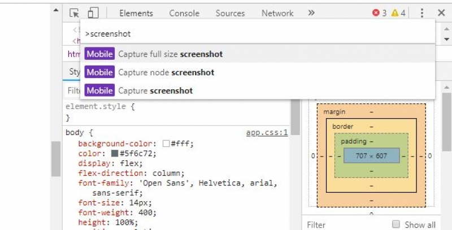Image resolution: width=452 pixels, height=230 pixels.
Task: Close the DevTools panel with X
Action: [441, 12]
